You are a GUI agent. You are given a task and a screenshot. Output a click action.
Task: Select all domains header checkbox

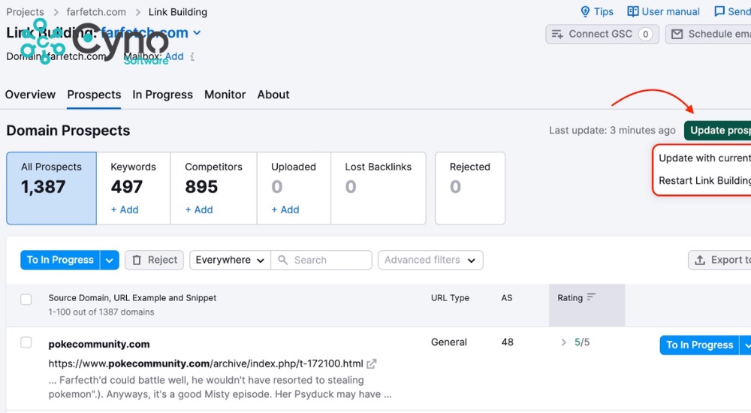coord(26,300)
